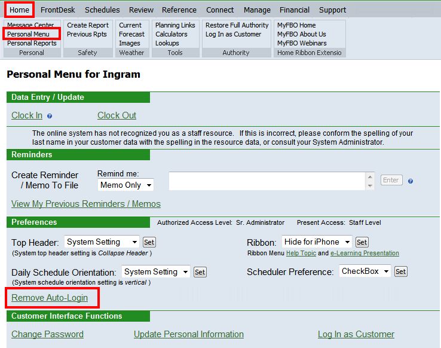Click help icon beside Enter button
Screen dimensions: 441x348
pyautogui.click(x=411, y=181)
